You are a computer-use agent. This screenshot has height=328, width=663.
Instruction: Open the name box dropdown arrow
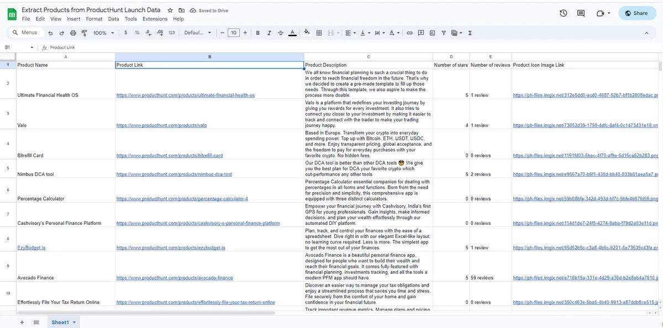(x=32, y=47)
